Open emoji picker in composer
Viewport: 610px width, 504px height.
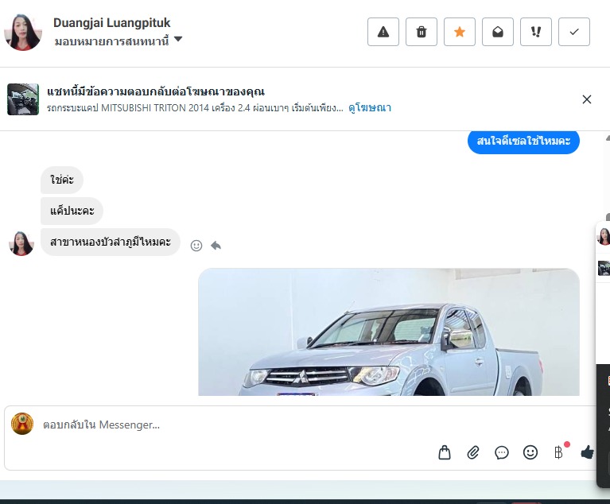pos(530,452)
